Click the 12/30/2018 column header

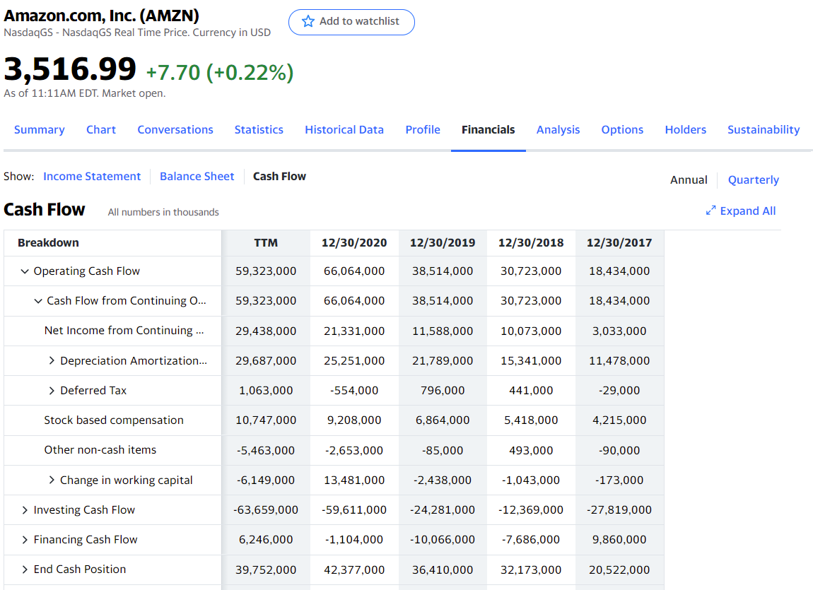pyautogui.click(x=531, y=243)
